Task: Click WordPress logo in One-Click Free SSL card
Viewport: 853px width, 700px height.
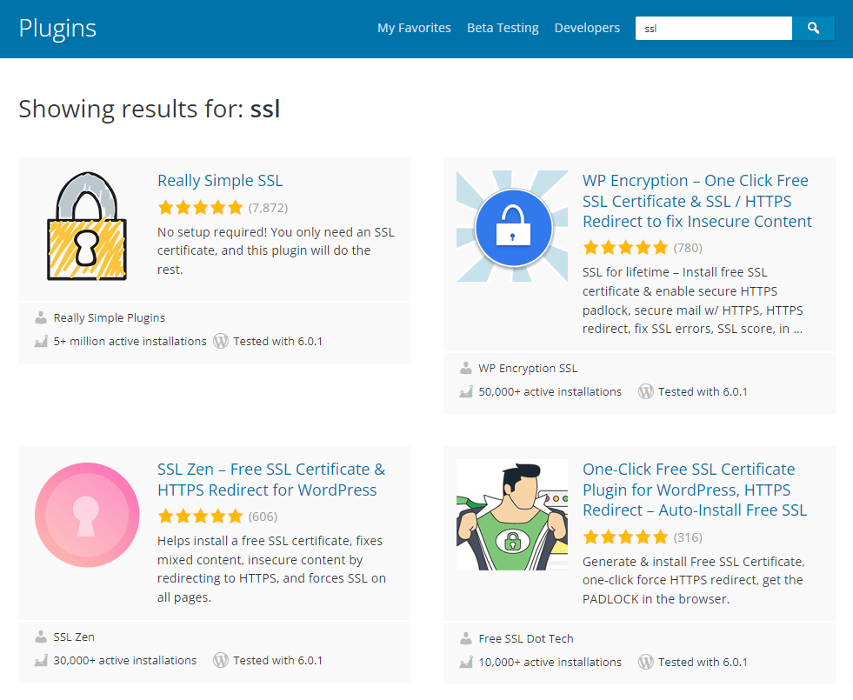Action: click(x=646, y=662)
